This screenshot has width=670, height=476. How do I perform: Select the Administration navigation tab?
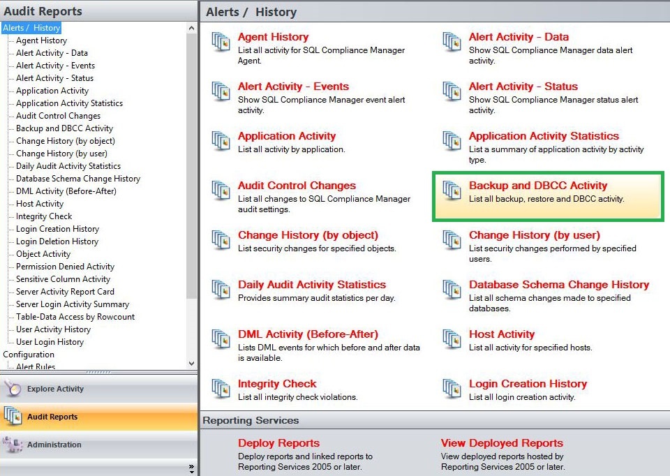coord(98,445)
